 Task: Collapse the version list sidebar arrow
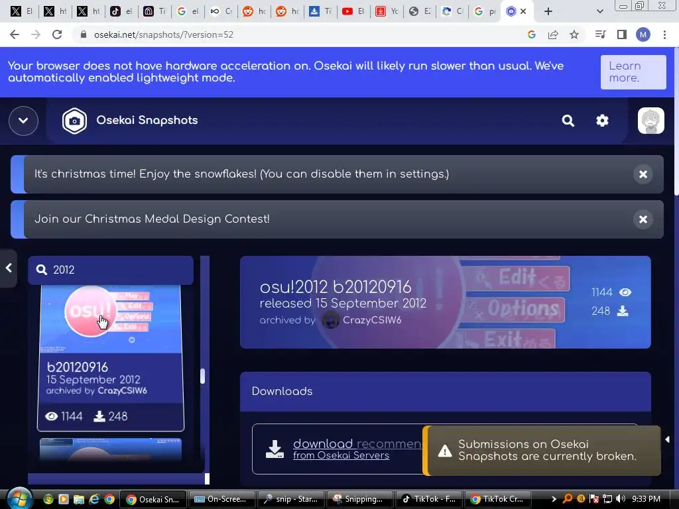9,268
